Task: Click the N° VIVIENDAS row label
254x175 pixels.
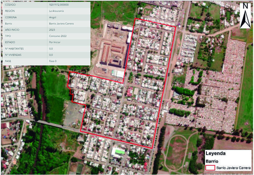Action: 12,55
